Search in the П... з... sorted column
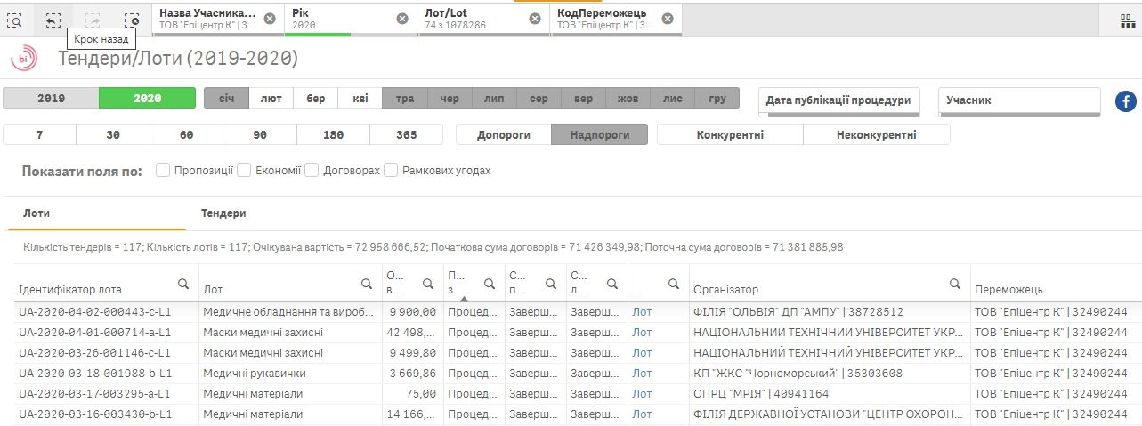The width and height of the screenshot is (1142, 426). tap(489, 284)
